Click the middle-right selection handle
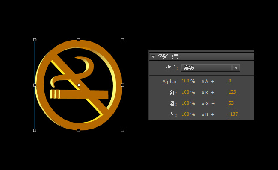The width and height of the screenshot is (278, 170). click(x=122, y=85)
